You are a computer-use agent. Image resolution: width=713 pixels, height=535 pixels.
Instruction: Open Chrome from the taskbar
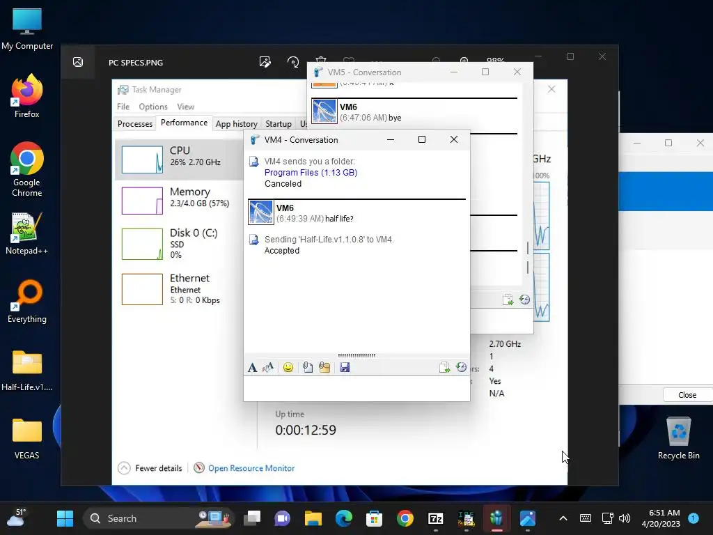[405, 518]
